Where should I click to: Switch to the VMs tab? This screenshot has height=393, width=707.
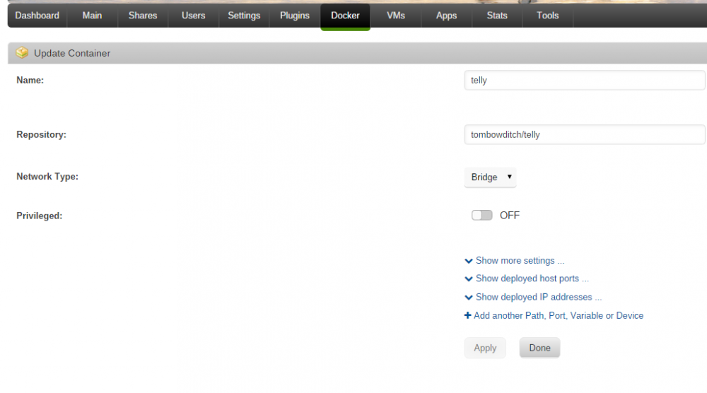coord(396,16)
